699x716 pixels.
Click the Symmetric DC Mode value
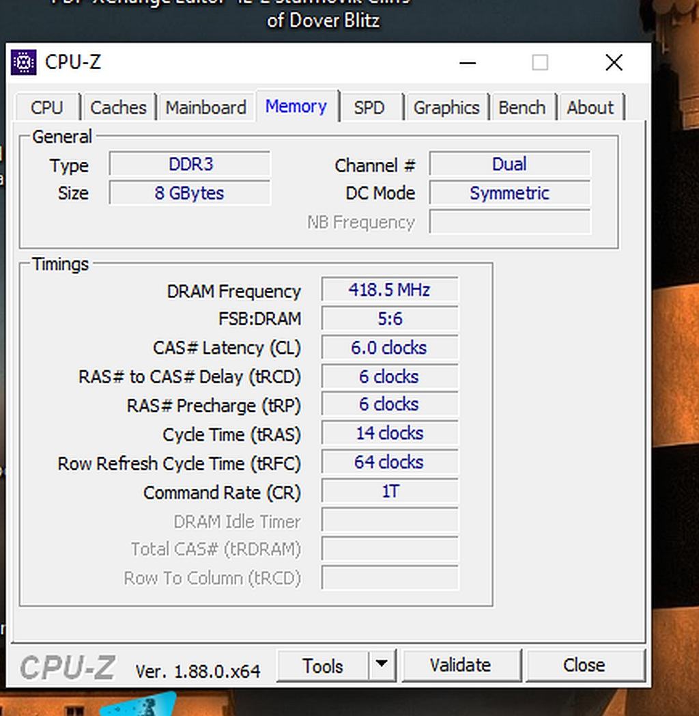[510, 193]
